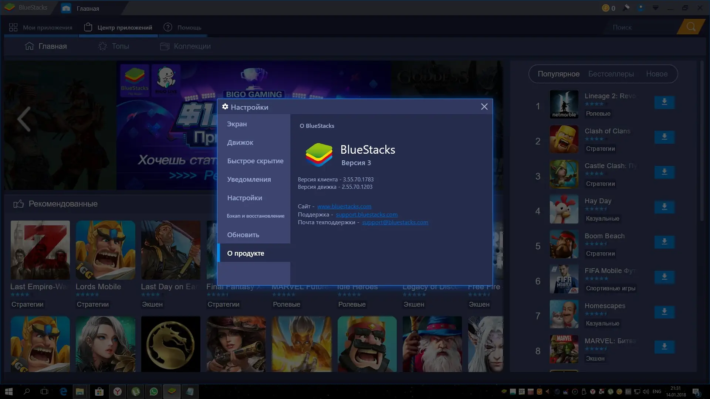Switch to the Бестселлеры tab
The width and height of the screenshot is (710, 399).
tap(611, 74)
